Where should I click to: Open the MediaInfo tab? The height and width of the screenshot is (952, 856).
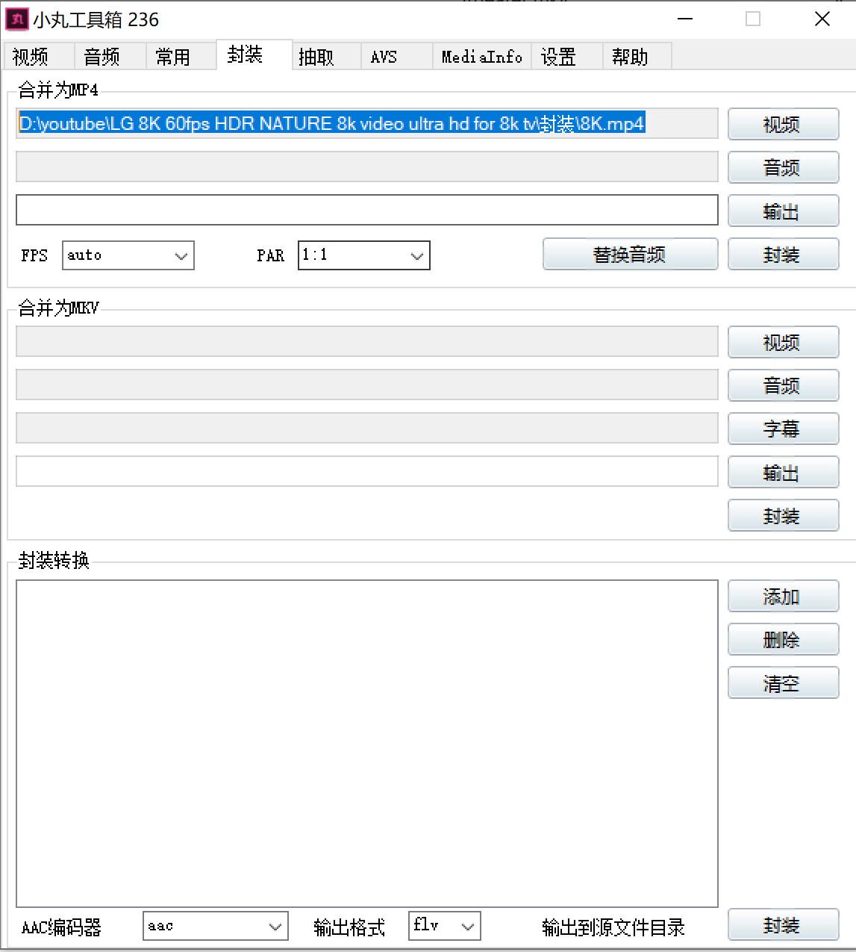pos(481,56)
